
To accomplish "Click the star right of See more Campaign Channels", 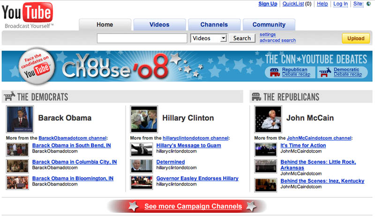I will pyautogui.click(x=251, y=206).
